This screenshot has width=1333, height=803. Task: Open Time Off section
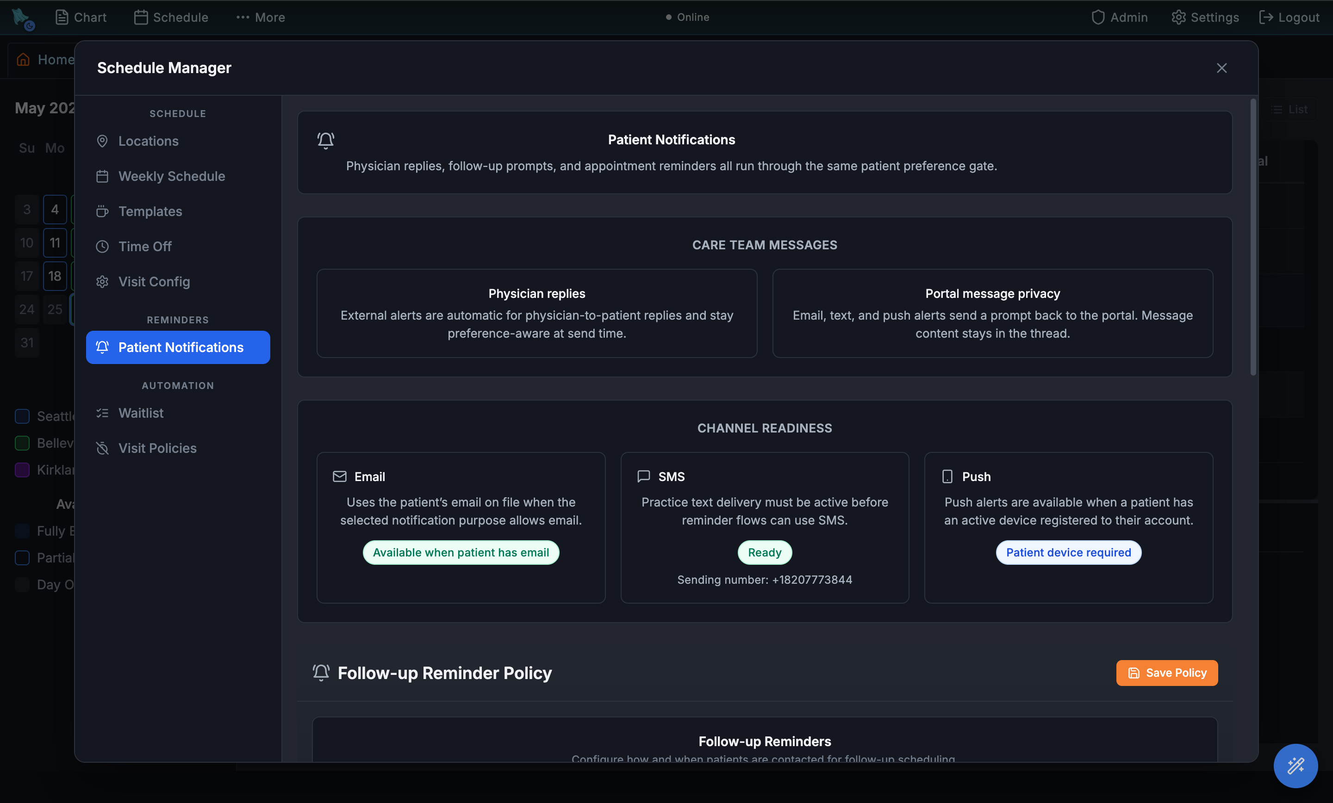pyautogui.click(x=177, y=247)
